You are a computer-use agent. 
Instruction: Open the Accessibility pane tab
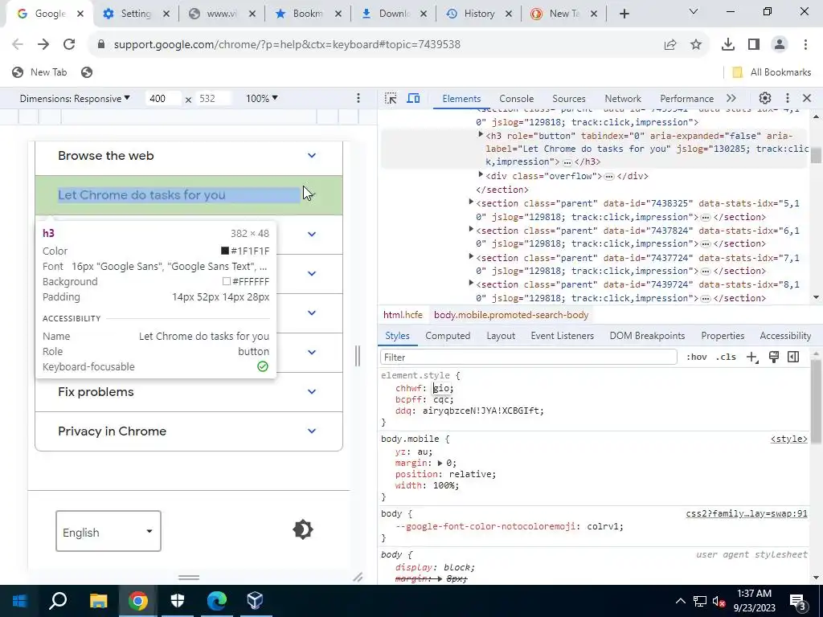tap(785, 336)
